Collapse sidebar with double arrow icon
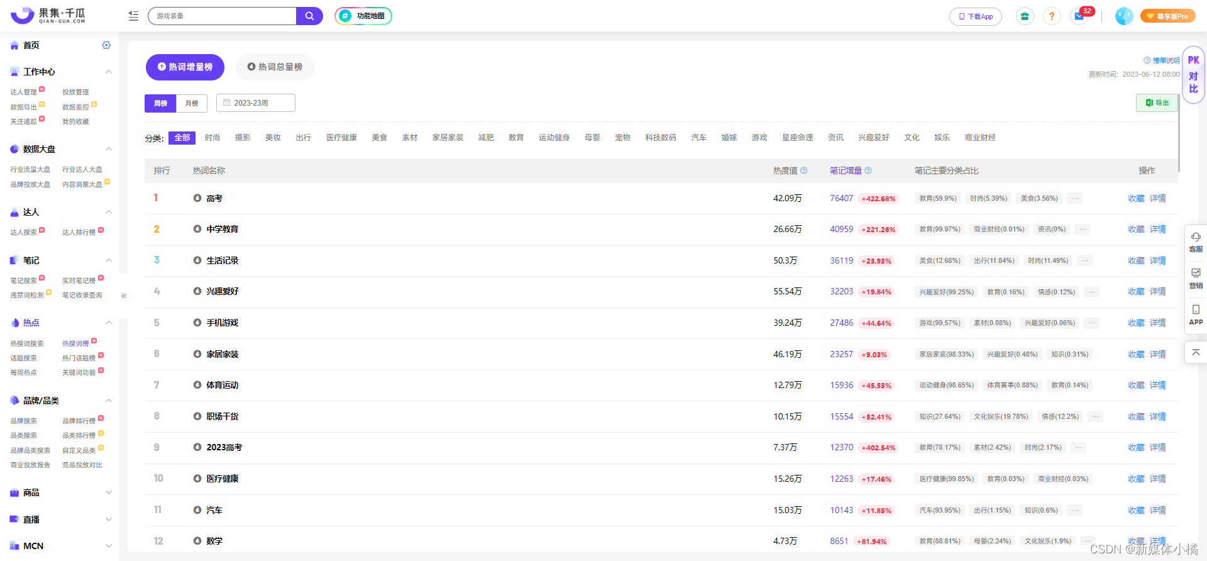Image resolution: width=1207 pixels, height=561 pixels. pyautogui.click(x=124, y=296)
